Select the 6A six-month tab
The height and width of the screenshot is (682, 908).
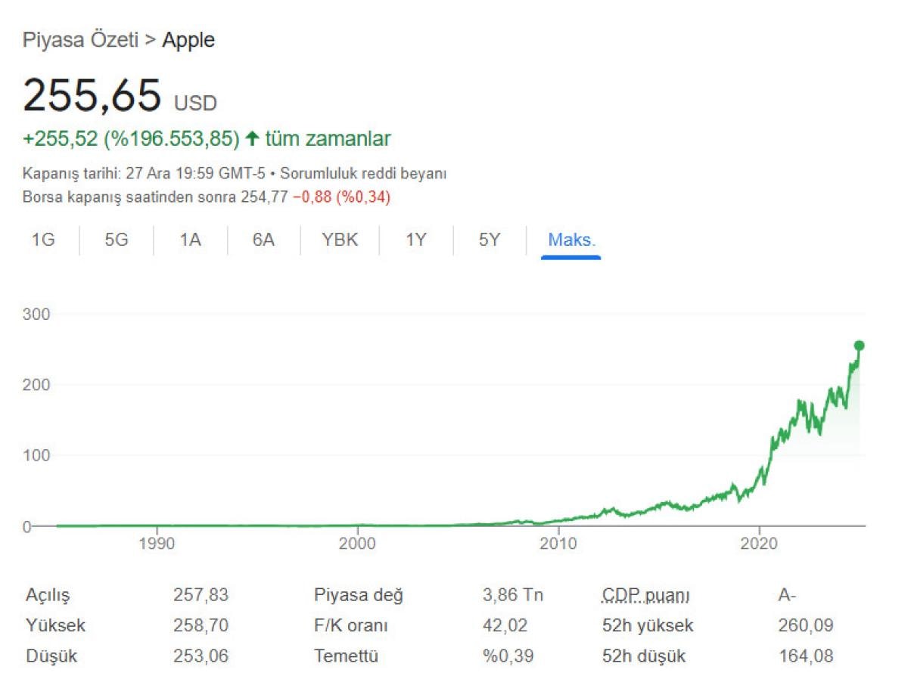point(263,240)
